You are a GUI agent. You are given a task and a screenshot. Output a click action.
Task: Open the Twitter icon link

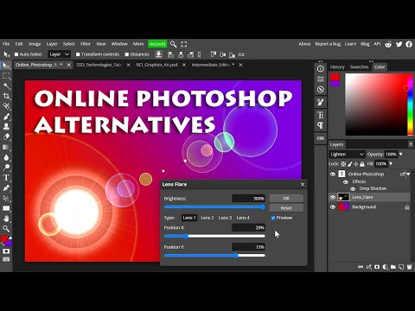pos(399,44)
